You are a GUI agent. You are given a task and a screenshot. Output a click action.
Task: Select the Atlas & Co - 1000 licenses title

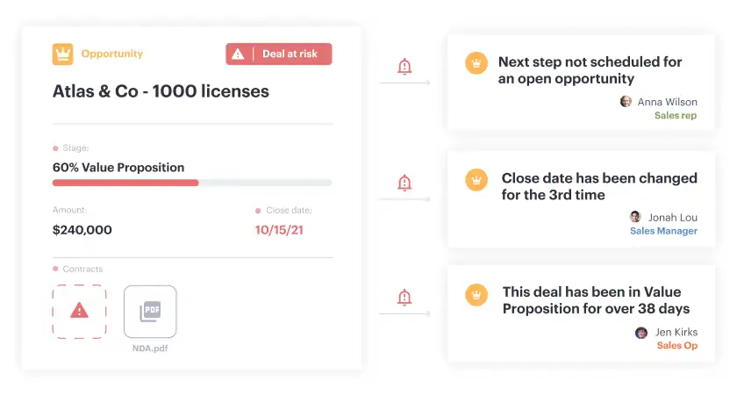(161, 91)
